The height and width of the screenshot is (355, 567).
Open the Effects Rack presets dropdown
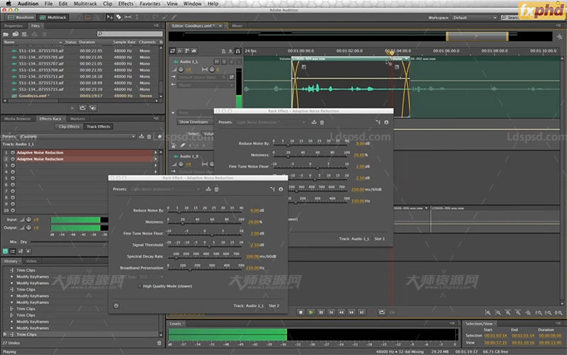tap(77, 136)
